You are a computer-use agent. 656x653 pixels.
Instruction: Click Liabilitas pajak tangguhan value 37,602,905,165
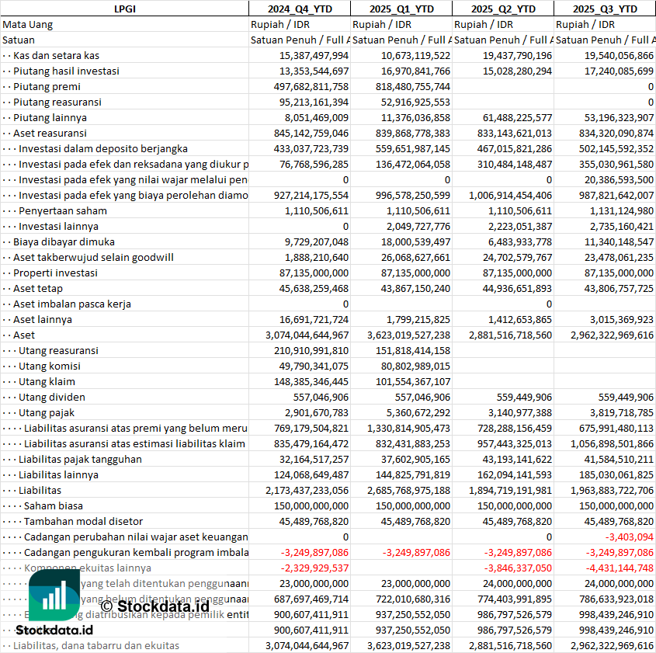coord(415,459)
